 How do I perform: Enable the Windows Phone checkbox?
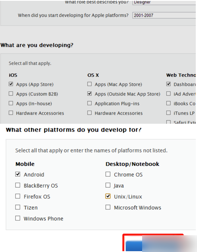[x=18, y=218]
